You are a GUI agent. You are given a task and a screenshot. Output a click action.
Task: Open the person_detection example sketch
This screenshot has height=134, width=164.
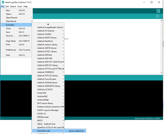(x=75, y=131)
